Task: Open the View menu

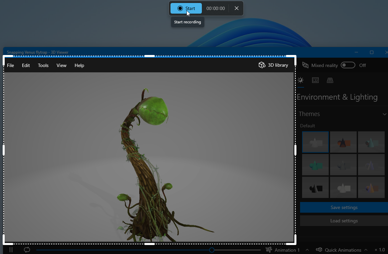Action: pyautogui.click(x=61, y=65)
